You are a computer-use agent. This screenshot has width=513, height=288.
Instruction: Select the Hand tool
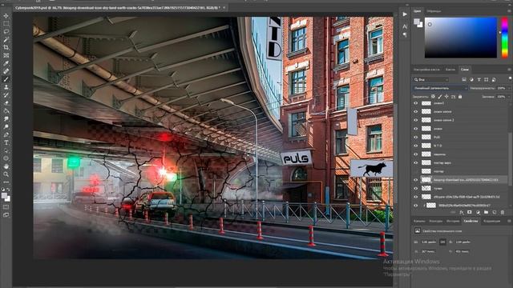(x=6, y=166)
